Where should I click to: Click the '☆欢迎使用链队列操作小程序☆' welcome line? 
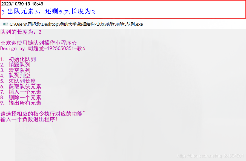coord(39,43)
